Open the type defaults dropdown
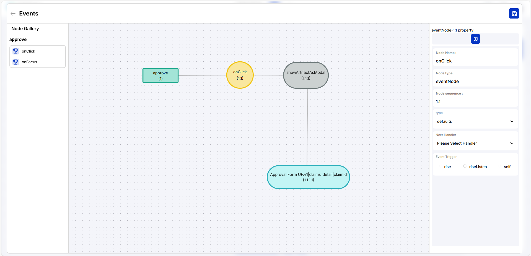Screen dimensions: 531x256 click(475, 121)
